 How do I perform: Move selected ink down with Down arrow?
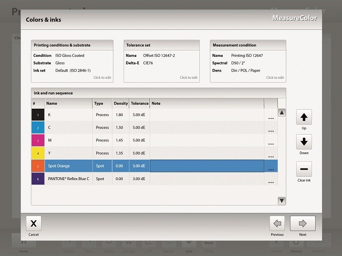click(x=304, y=142)
